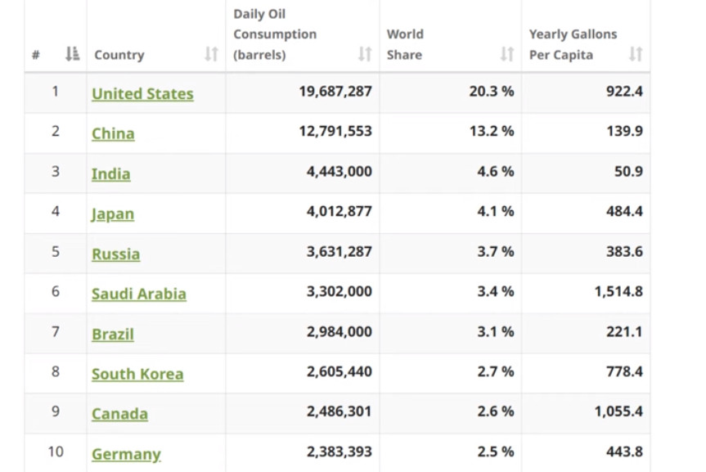
Task: Open the Germany country link
Action: 126,455
